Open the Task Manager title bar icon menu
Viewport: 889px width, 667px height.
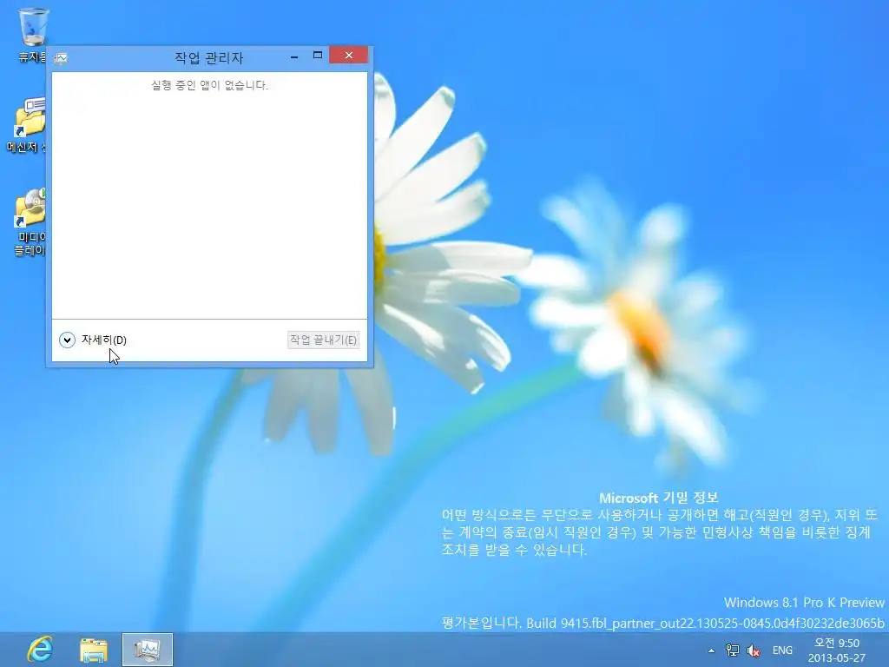pyautogui.click(x=61, y=58)
